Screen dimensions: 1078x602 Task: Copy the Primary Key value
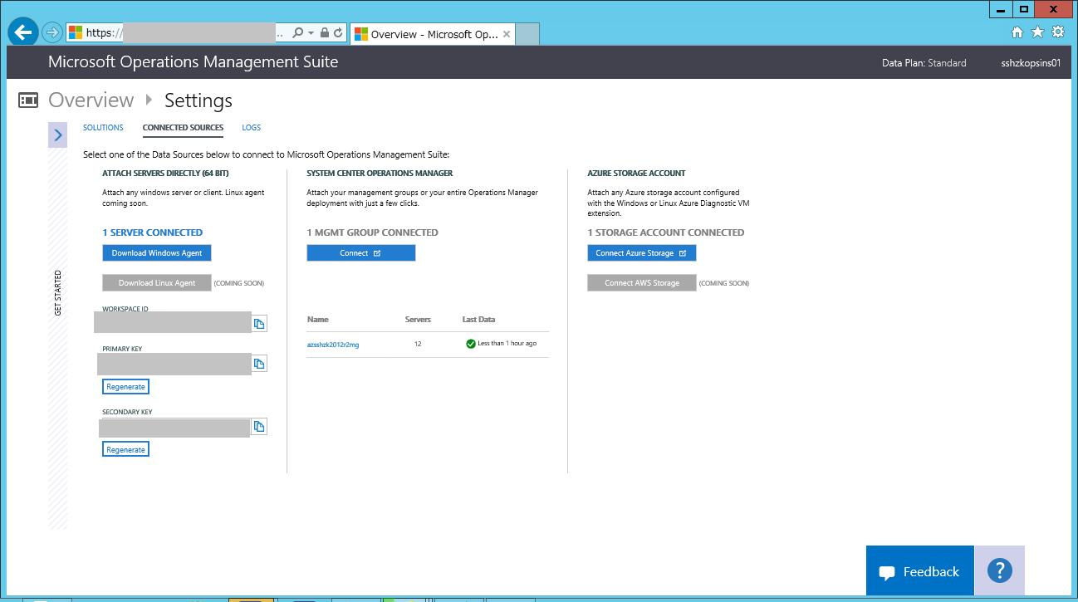[x=259, y=363]
